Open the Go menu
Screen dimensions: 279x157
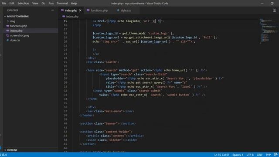tap(44, 3)
